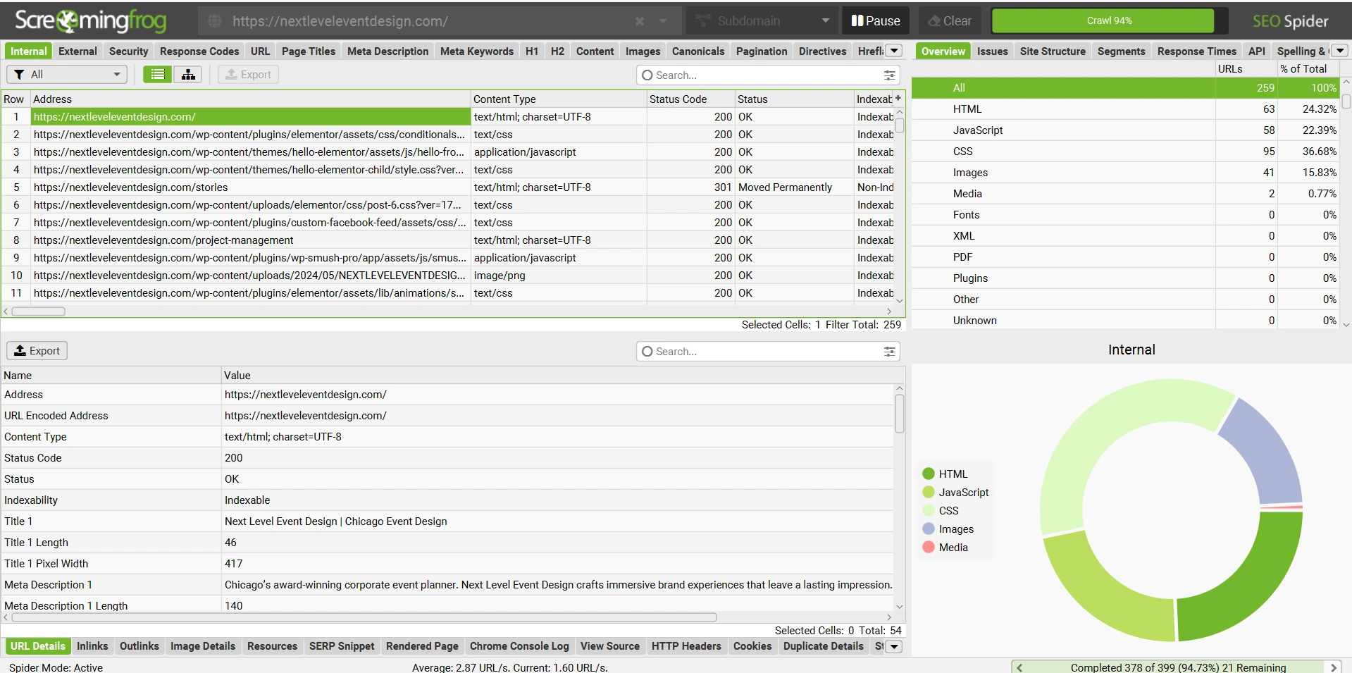Select the Images row in Overview
This screenshot has height=673, width=1352.
pyautogui.click(x=1125, y=173)
